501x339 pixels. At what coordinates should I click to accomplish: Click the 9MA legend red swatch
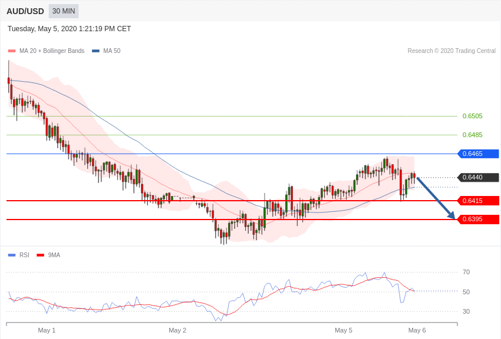click(x=41, y=255)
